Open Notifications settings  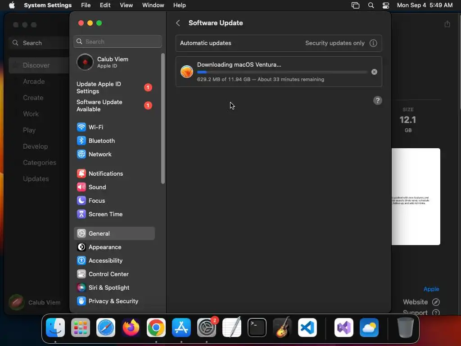coord(114,173)
